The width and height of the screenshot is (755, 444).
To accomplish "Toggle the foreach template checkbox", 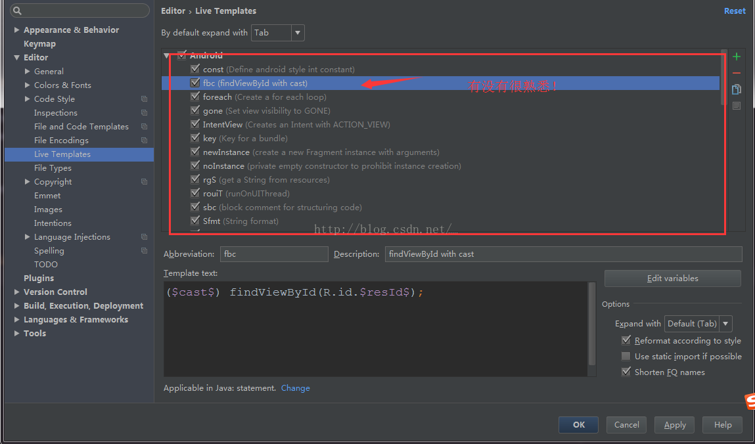I will coord(195,97).
